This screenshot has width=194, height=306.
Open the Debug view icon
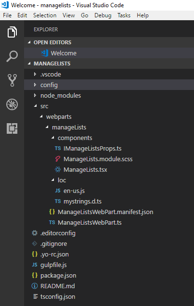coord(12,104)
